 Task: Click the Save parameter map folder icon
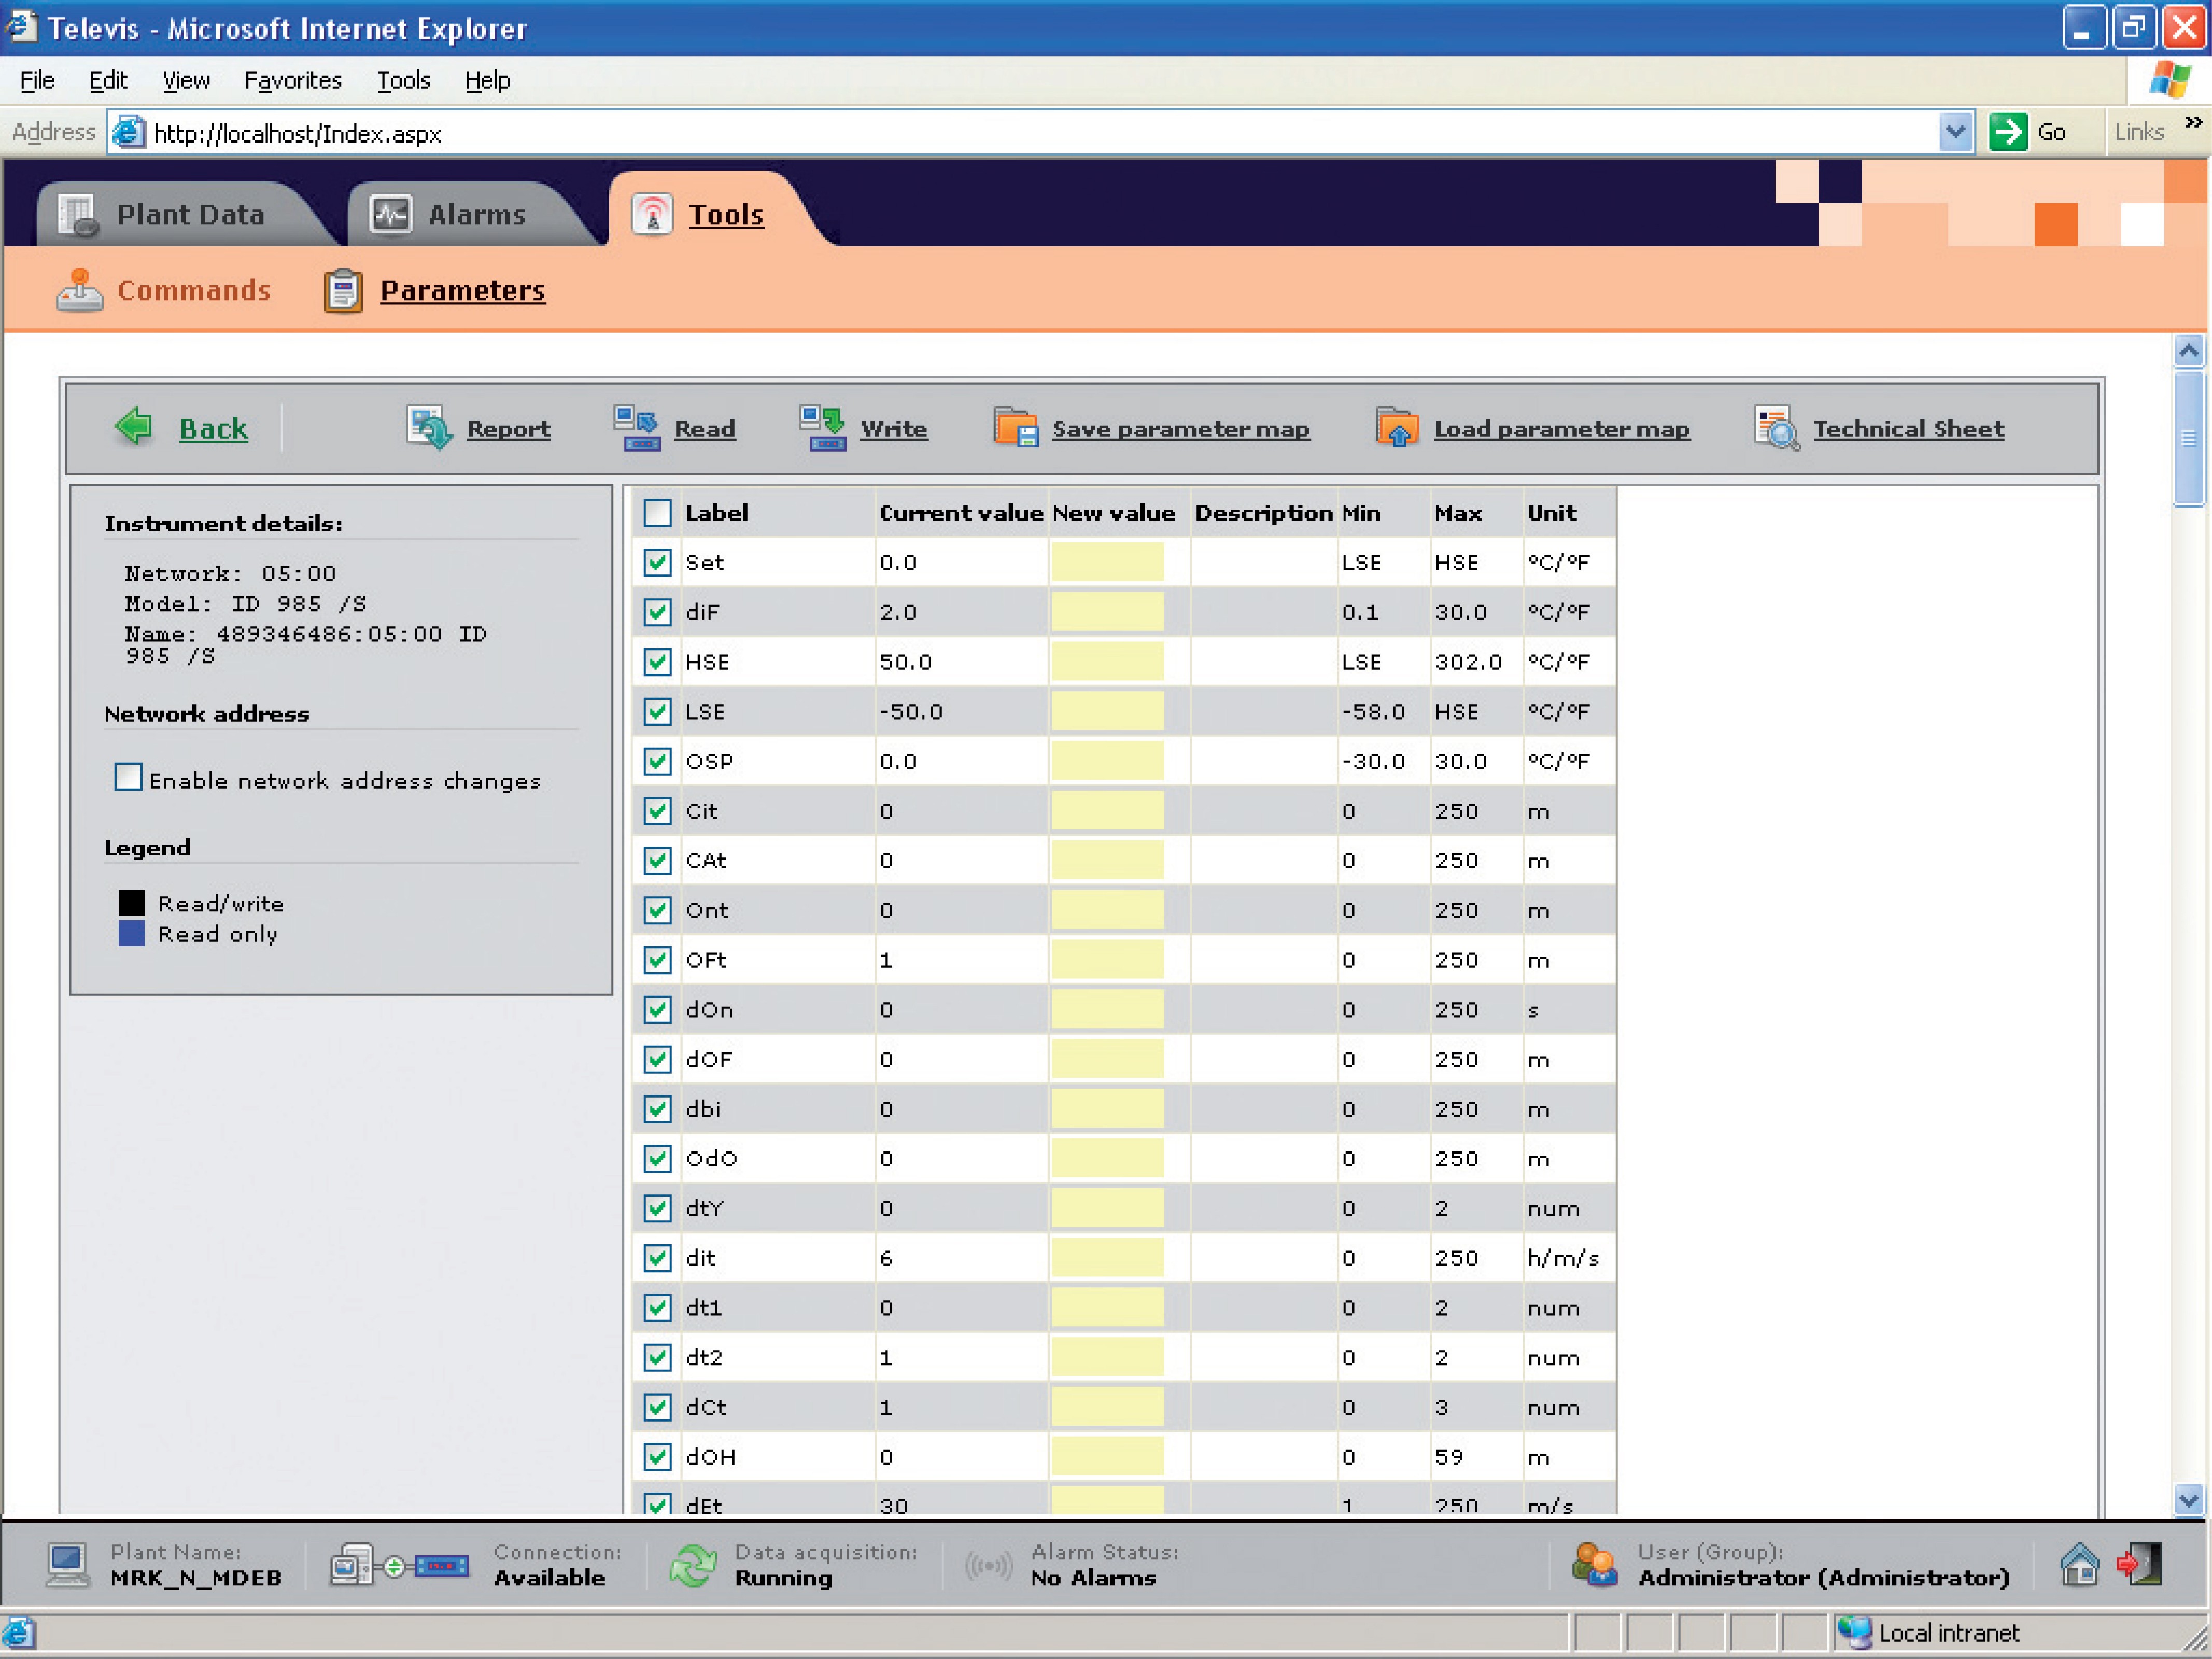pos(1015,428)
